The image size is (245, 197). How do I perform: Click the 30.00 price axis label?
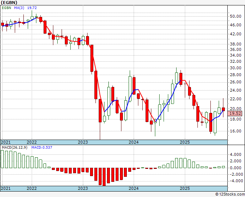[x=236, y=68]
